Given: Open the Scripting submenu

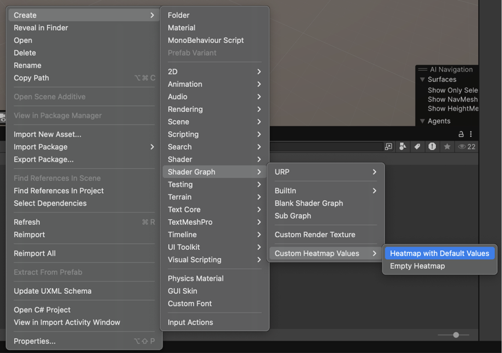Looking at the screenshot, I should click(x=214, y=134).
